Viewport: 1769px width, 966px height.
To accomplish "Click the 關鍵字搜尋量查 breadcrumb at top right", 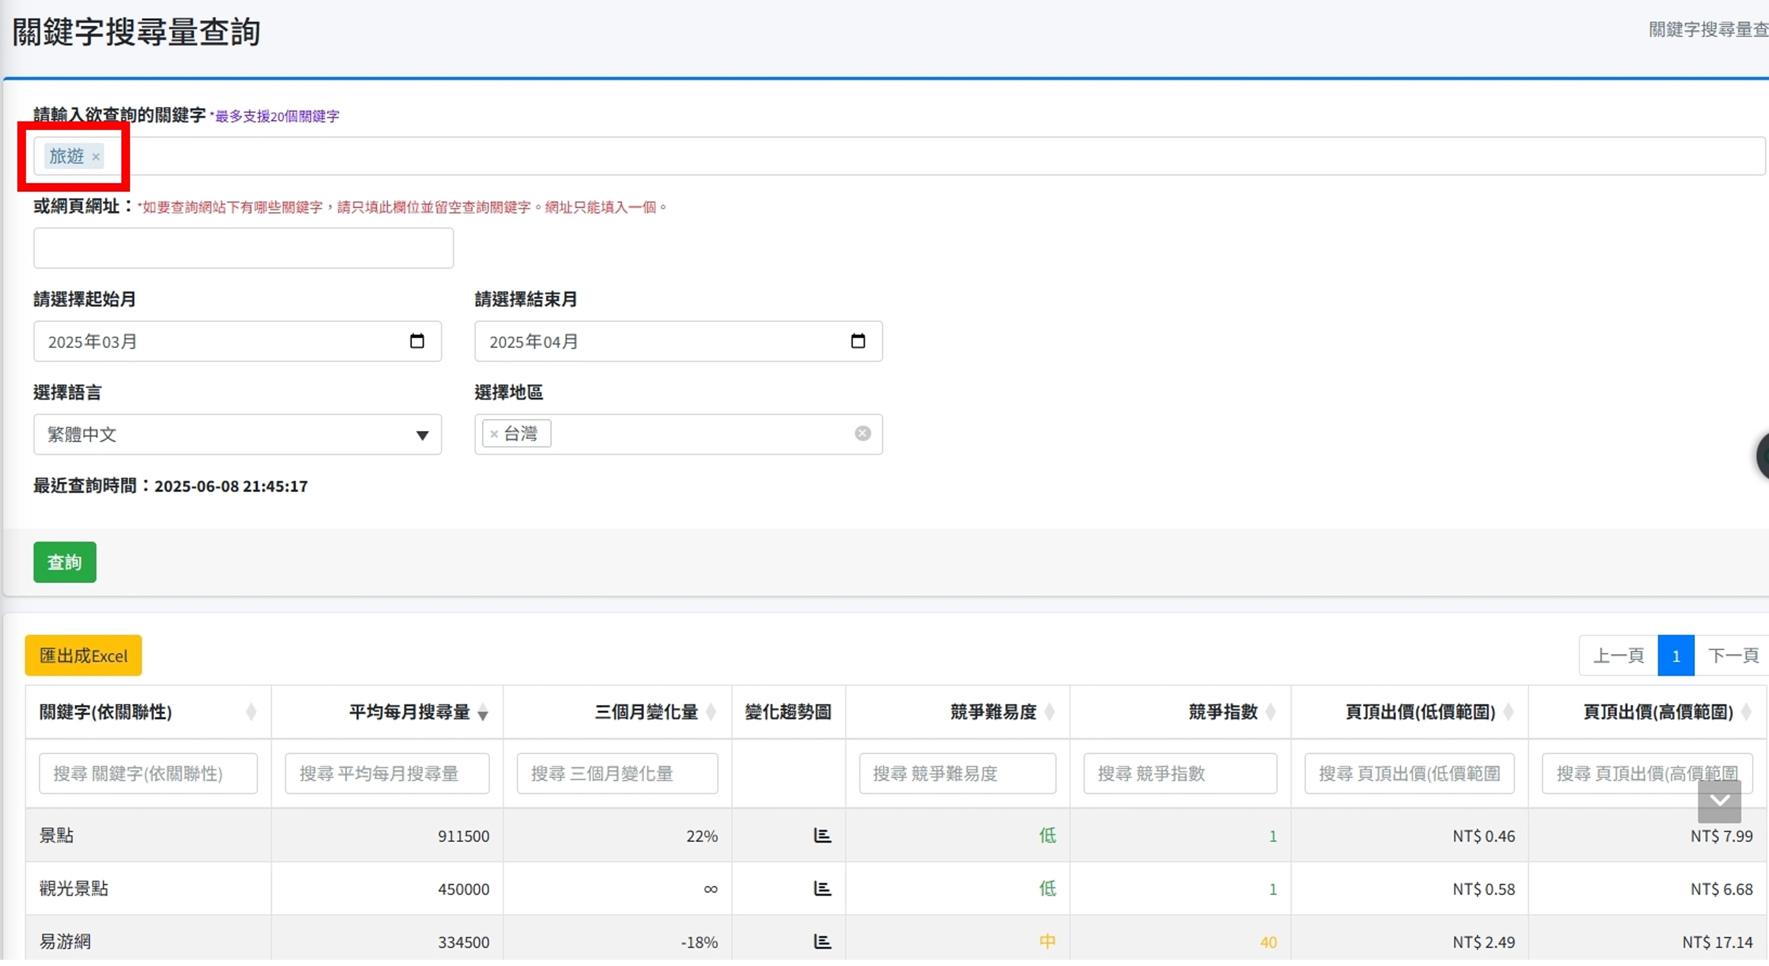I will [x=1708, y=30].
